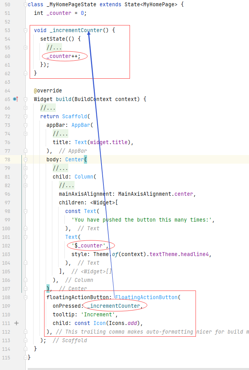The image size is (249, 370).
Task: Click 'AppBar' constructor on line 73
Action: click(81, 125)
